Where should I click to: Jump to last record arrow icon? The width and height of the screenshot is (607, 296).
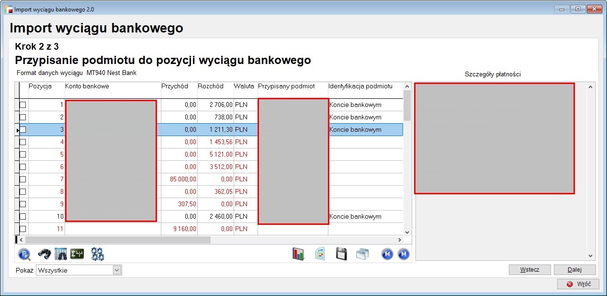pos(404,254)
